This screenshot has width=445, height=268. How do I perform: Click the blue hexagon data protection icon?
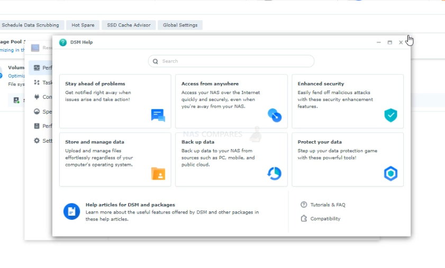[x=391, y=173]
